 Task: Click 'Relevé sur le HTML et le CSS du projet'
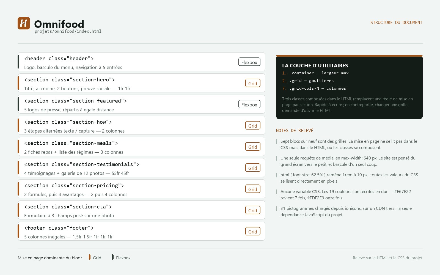tap(387, 258)
